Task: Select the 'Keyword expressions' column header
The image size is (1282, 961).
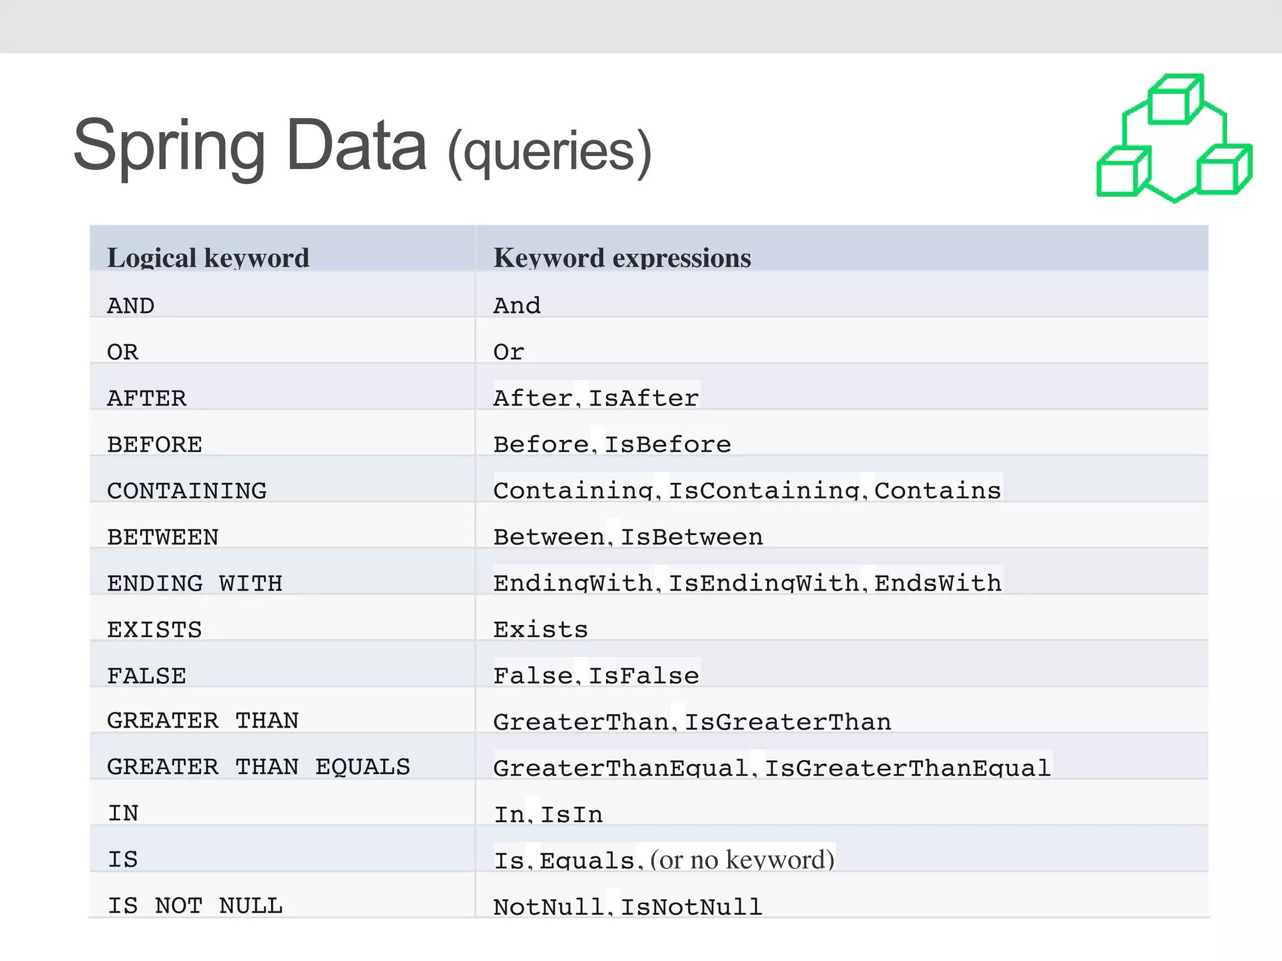Action: 842,248
